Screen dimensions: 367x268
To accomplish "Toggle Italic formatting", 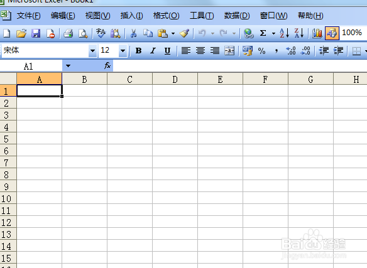I will (x=153, y=50).
